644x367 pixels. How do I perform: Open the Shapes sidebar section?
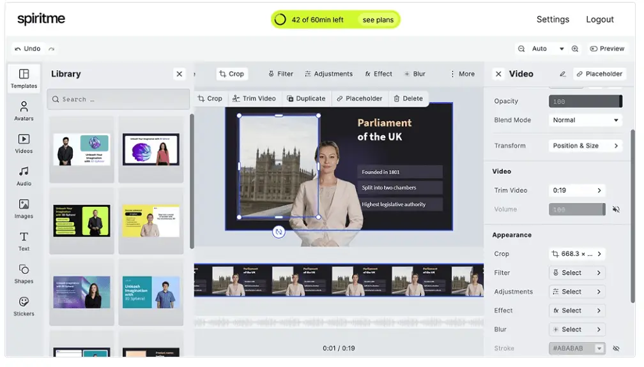(24, 274)
